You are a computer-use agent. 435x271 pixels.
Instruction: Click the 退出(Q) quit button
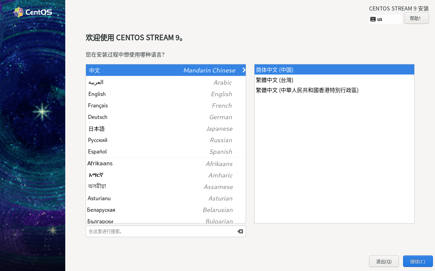pyautogui.click(x=384, y=261)
